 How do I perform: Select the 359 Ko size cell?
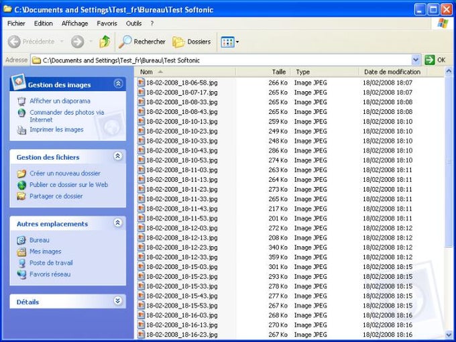coord(278,257)
